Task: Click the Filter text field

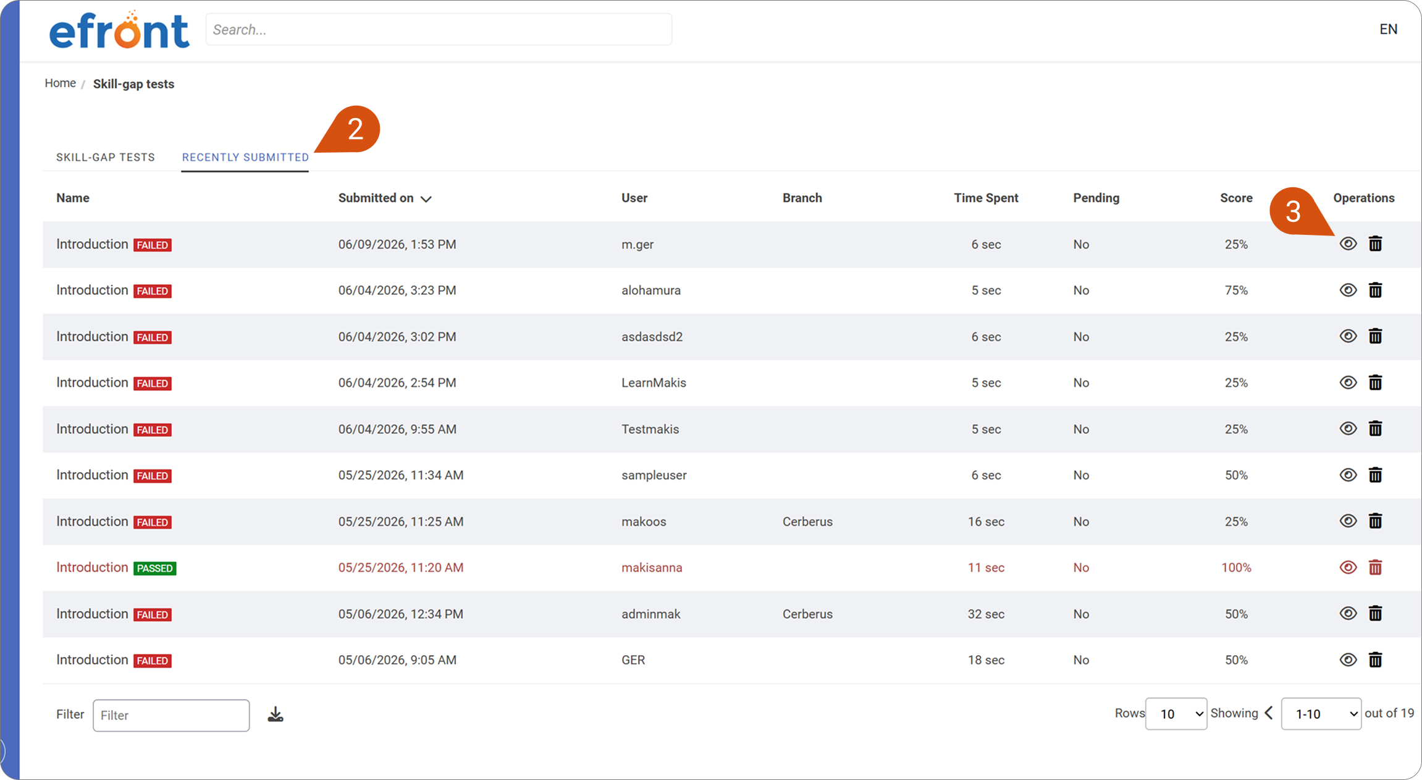Action: pyautogui.click(x=171, y=715)
